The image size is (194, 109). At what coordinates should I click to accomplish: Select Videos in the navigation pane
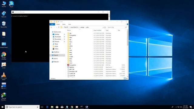click(x=56, y=49)
